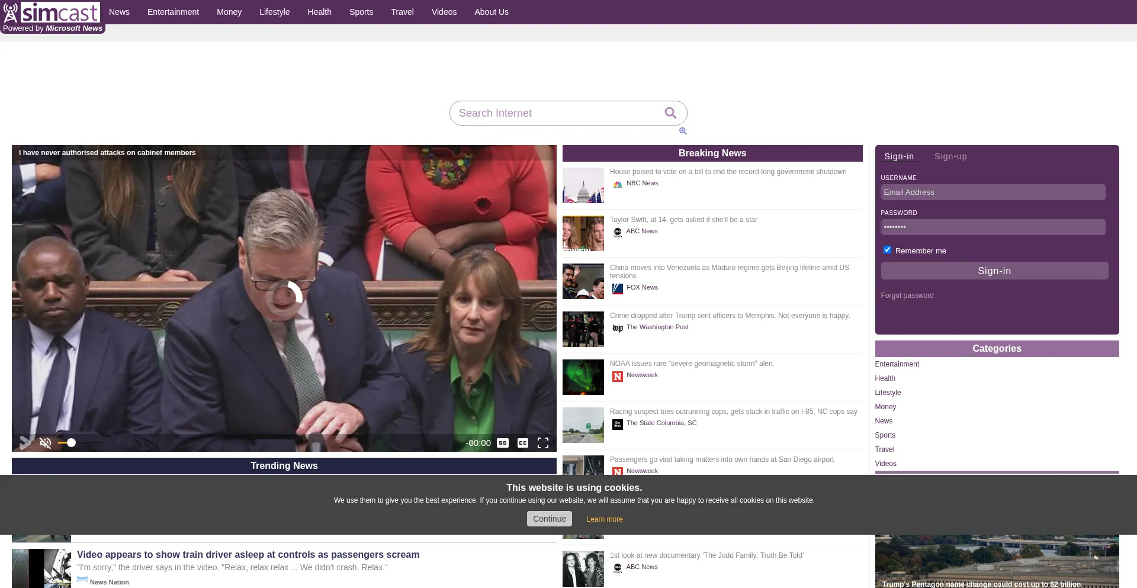Toggle SD video quality setting
This screenshot has height=588, width=1137.
pyautogui.click(x=502, y=443)
